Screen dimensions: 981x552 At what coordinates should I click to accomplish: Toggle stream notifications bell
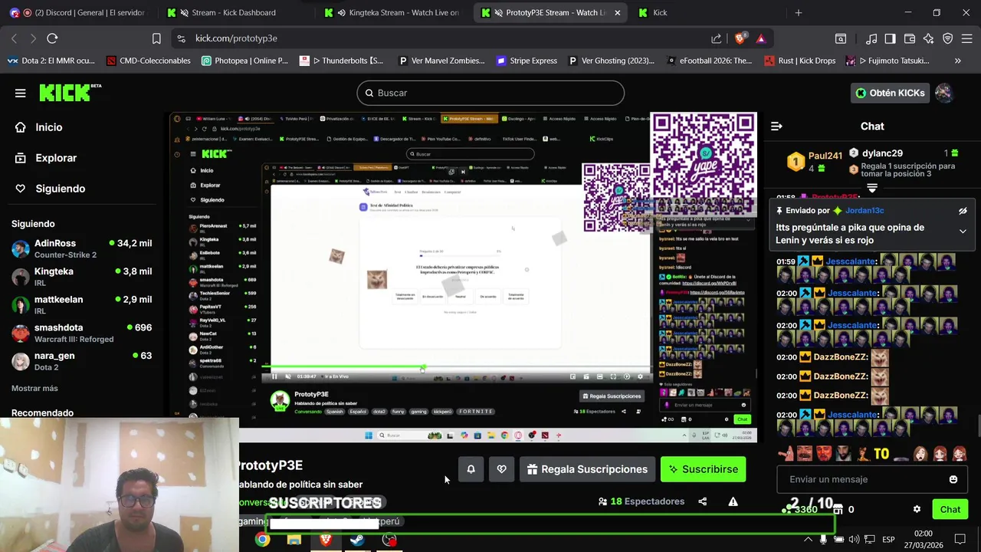point(471,469)
